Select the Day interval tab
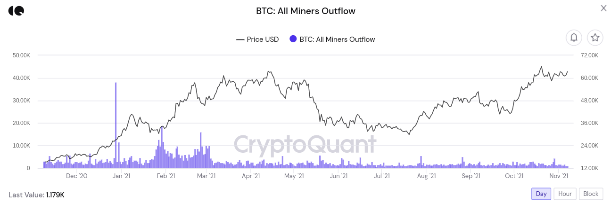Image resolution: width=611 pixels, height=203 pixels. tap(541, 194)
